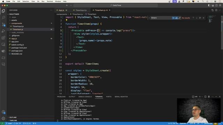Click the light bulb code action
Viewport: 223px width, 125px height.
click(x=67, y=20)
